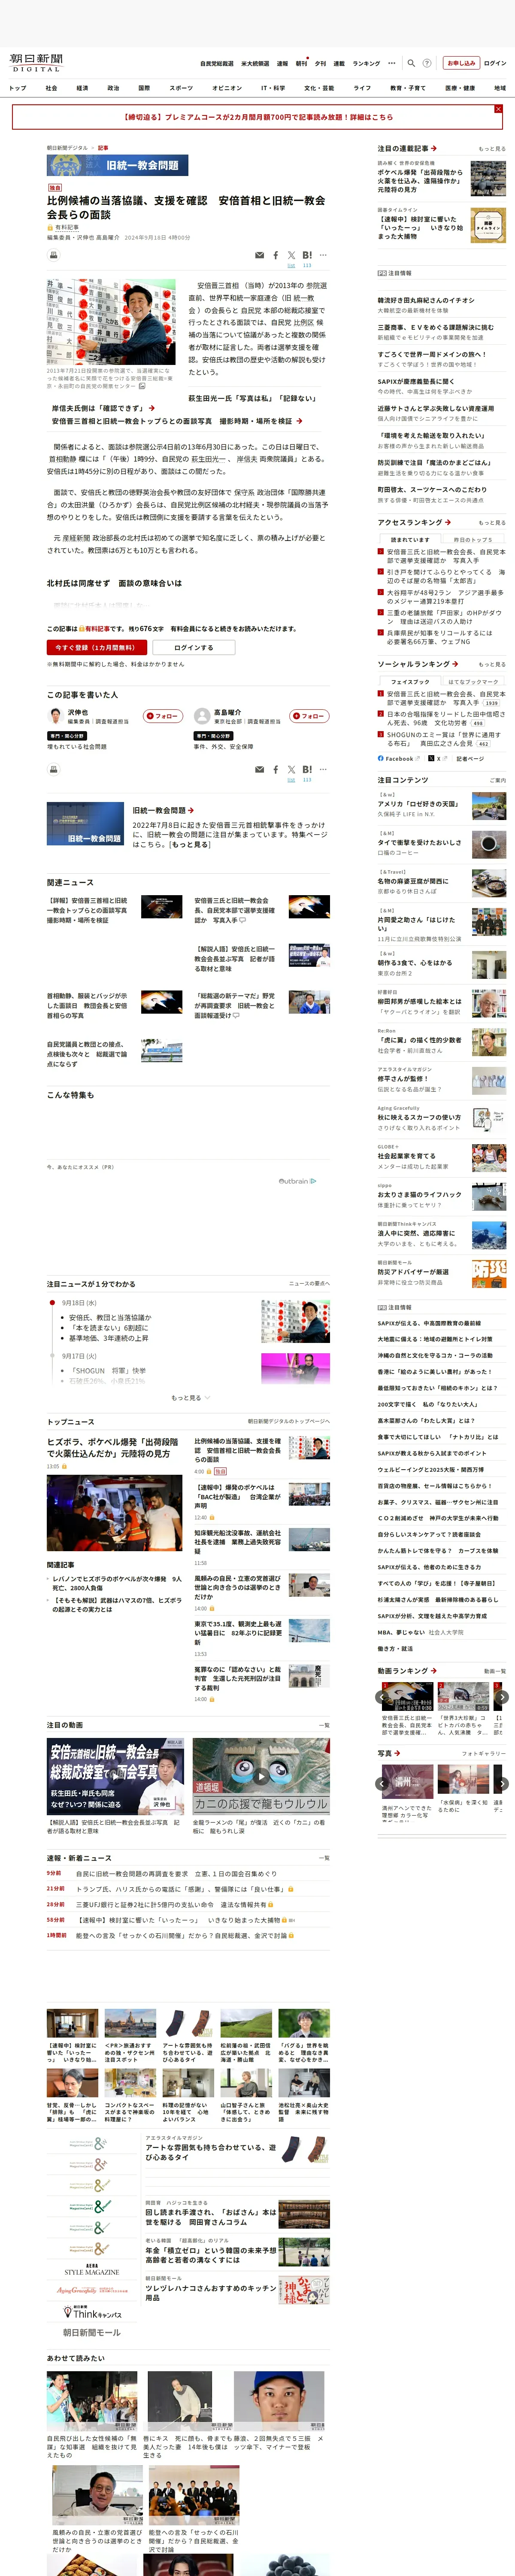Open もっと見る for ソーシャルランキング
The height and width of the screenshot is (2576, 515).
click(x=492, y=664)
